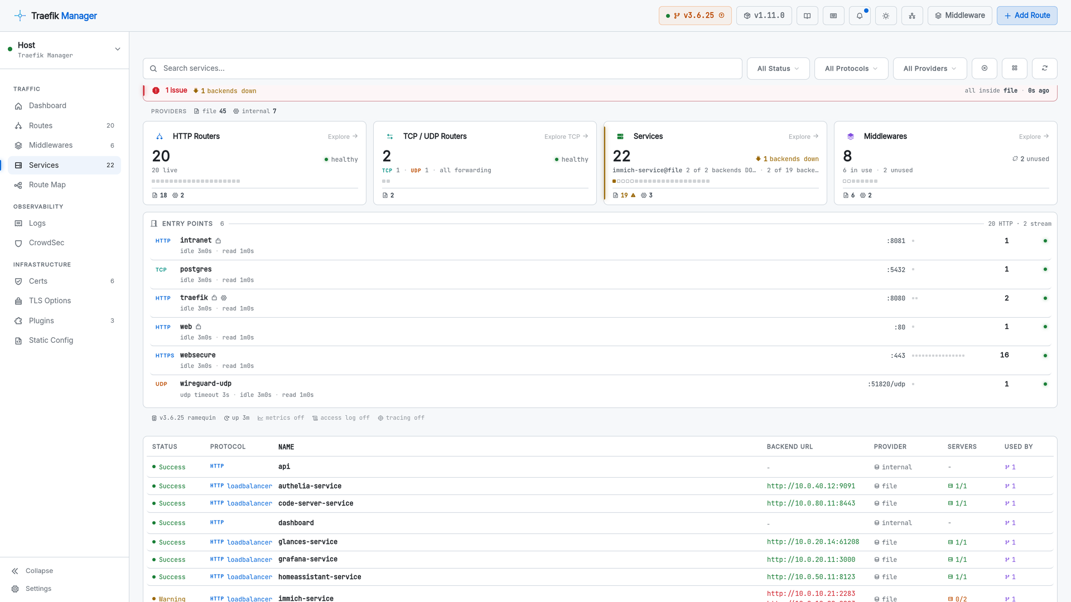This screenshot has height=602, width=1071.
Task: Click the Services backends health bar
Action: (x=661, y=181)
